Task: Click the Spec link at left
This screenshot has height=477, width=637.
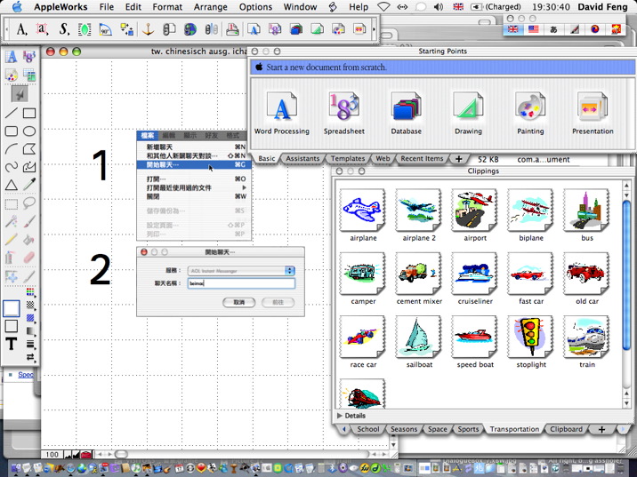Action: (26, 375)
